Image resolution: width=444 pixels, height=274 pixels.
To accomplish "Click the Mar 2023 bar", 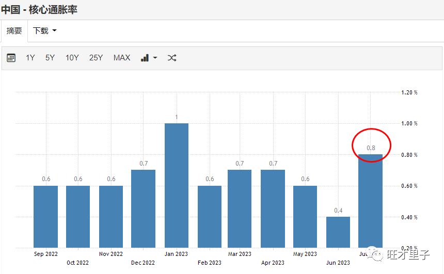I will coord(240,209).
